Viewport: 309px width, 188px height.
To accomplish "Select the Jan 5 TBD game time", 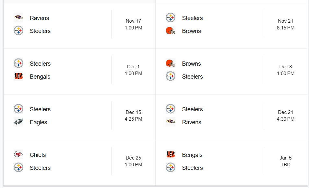I will pos(286,161).
